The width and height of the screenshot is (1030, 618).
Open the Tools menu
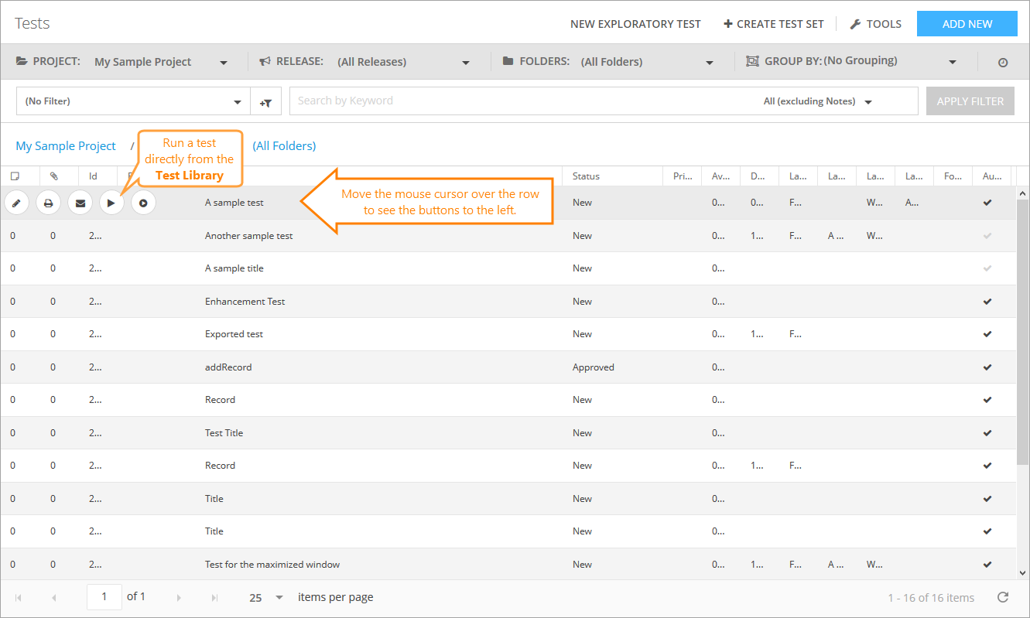[x=875, y=24]
